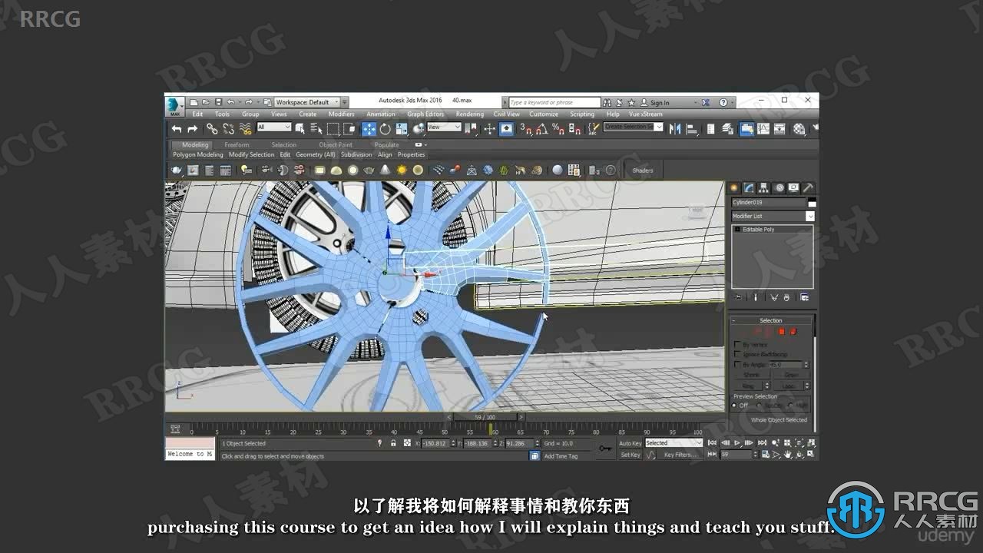Click the Redo arrow in main toolbar
The image size is (983, 553).
click(192, 129)
